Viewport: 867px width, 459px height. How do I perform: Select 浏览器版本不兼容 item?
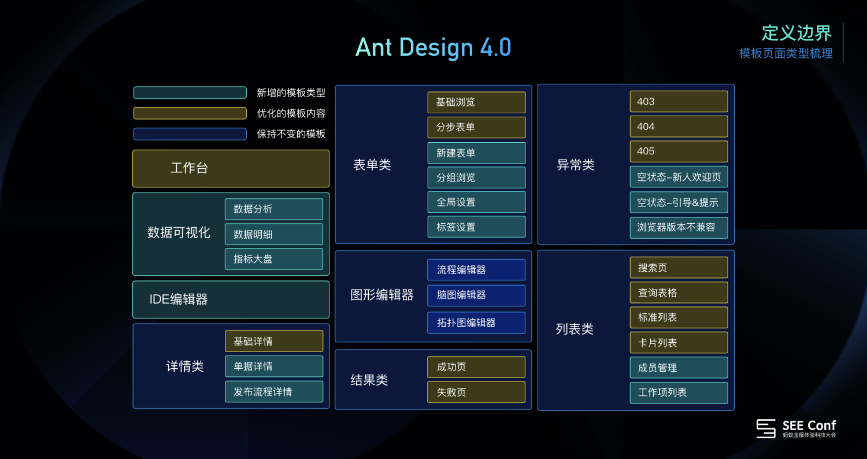(679, 227)
